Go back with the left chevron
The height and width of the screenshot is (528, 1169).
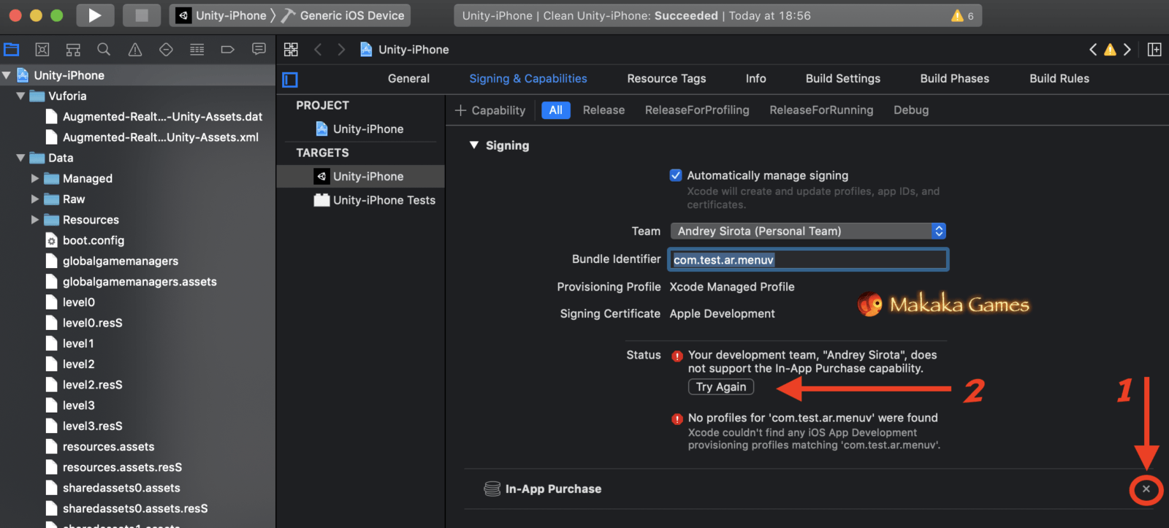click(318, 50)
